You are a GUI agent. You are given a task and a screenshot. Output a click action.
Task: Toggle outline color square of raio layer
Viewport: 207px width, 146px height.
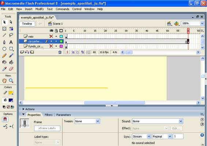click(61, 36)
